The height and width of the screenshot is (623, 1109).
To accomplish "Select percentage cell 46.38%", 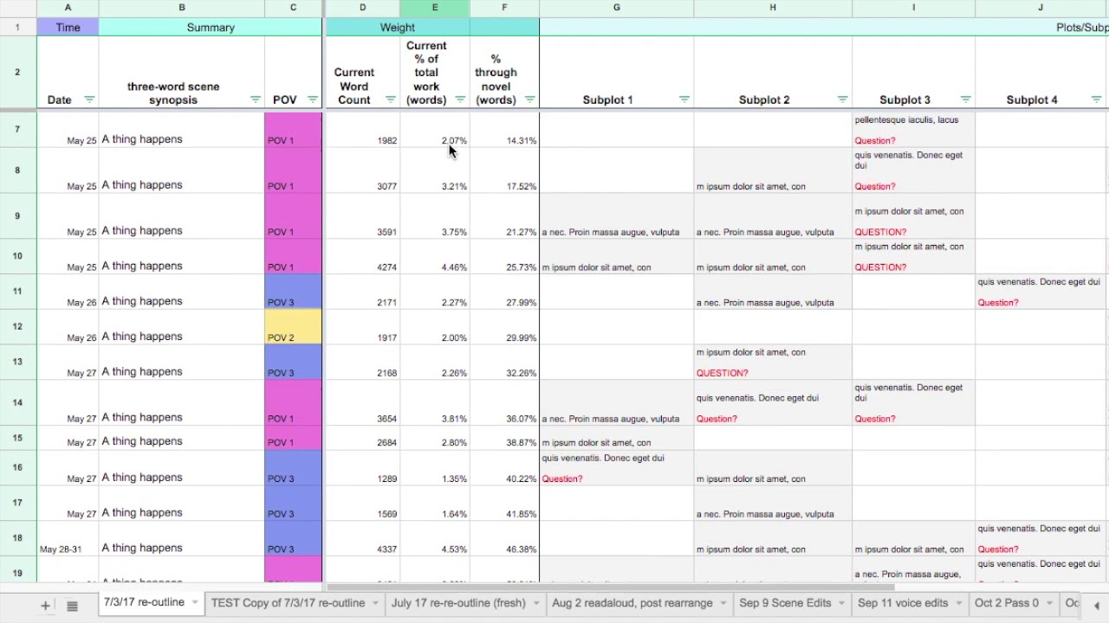I will 504,538.
